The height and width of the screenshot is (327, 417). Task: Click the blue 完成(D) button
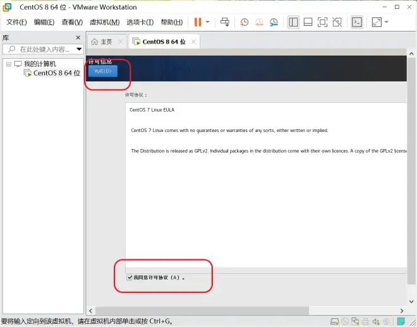pyautogui.click(x=102, y=71)
